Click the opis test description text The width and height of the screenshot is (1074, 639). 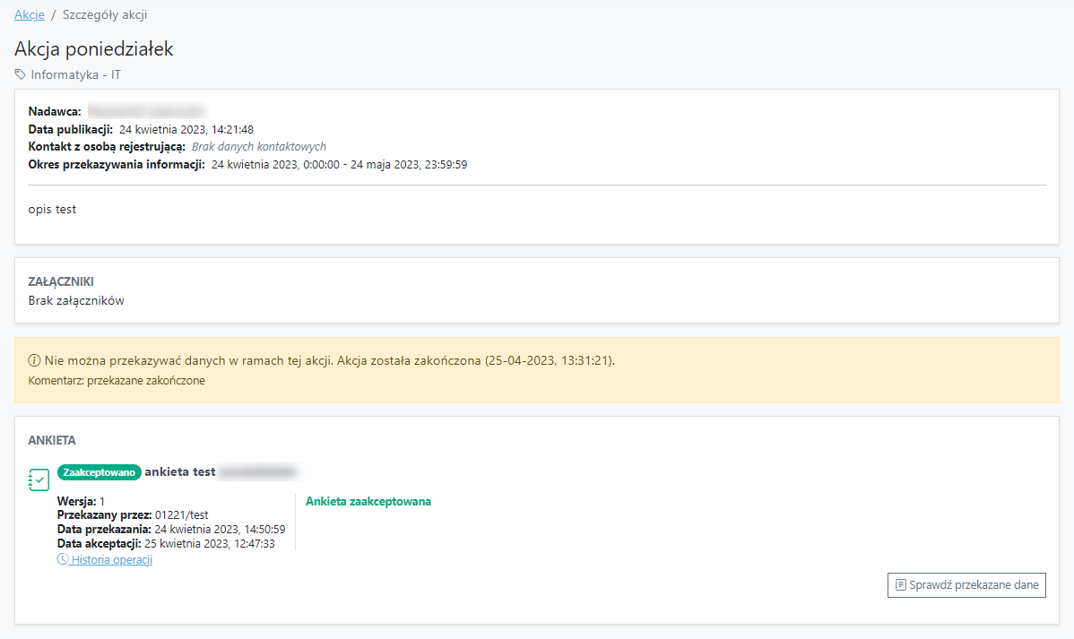(52, 209)
